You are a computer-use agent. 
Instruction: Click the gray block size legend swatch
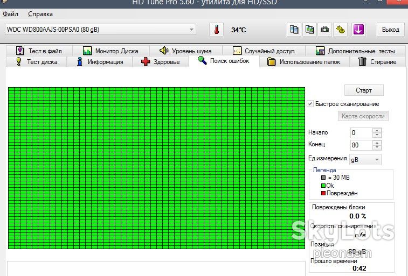coord(323,178)
